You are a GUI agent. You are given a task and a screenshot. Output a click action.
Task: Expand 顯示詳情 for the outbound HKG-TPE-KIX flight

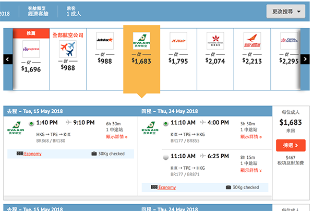point(117,136)
